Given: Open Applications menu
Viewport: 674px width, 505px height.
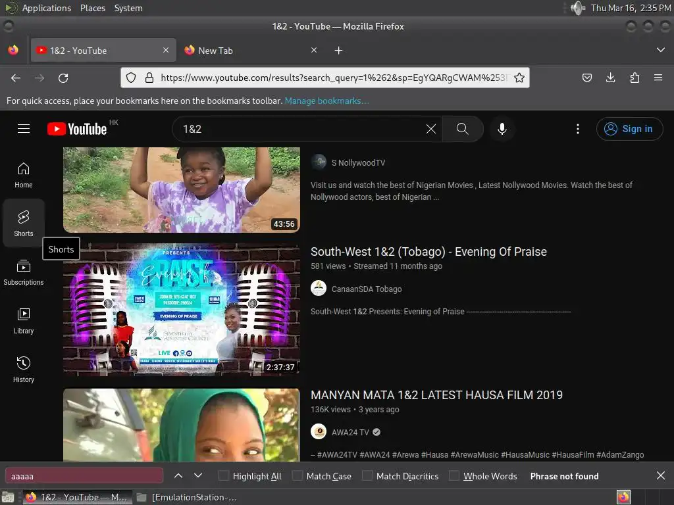Looking at the screenshot, I should [x=47, y=8].
